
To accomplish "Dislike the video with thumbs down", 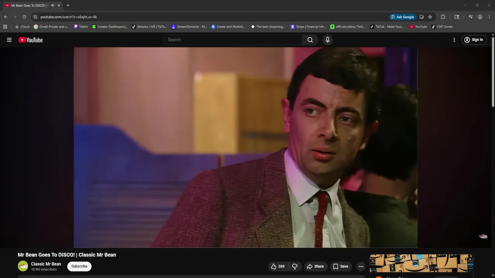I will point(295,266).
